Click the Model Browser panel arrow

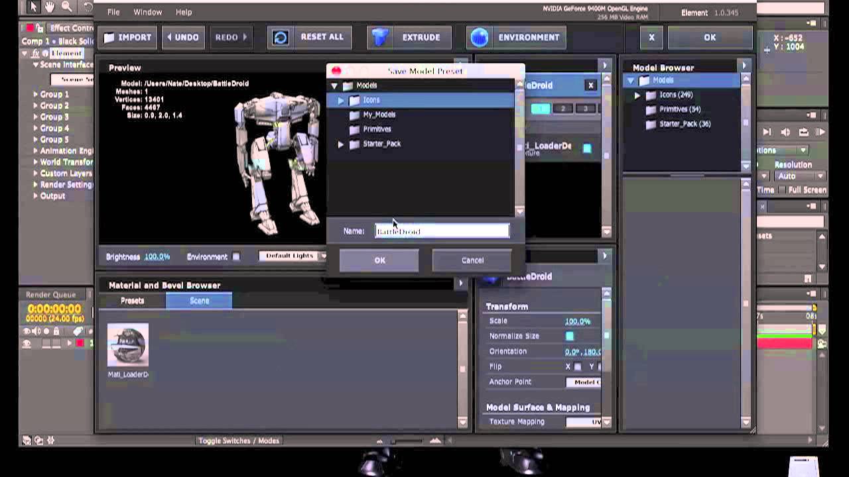coord(744,66)
